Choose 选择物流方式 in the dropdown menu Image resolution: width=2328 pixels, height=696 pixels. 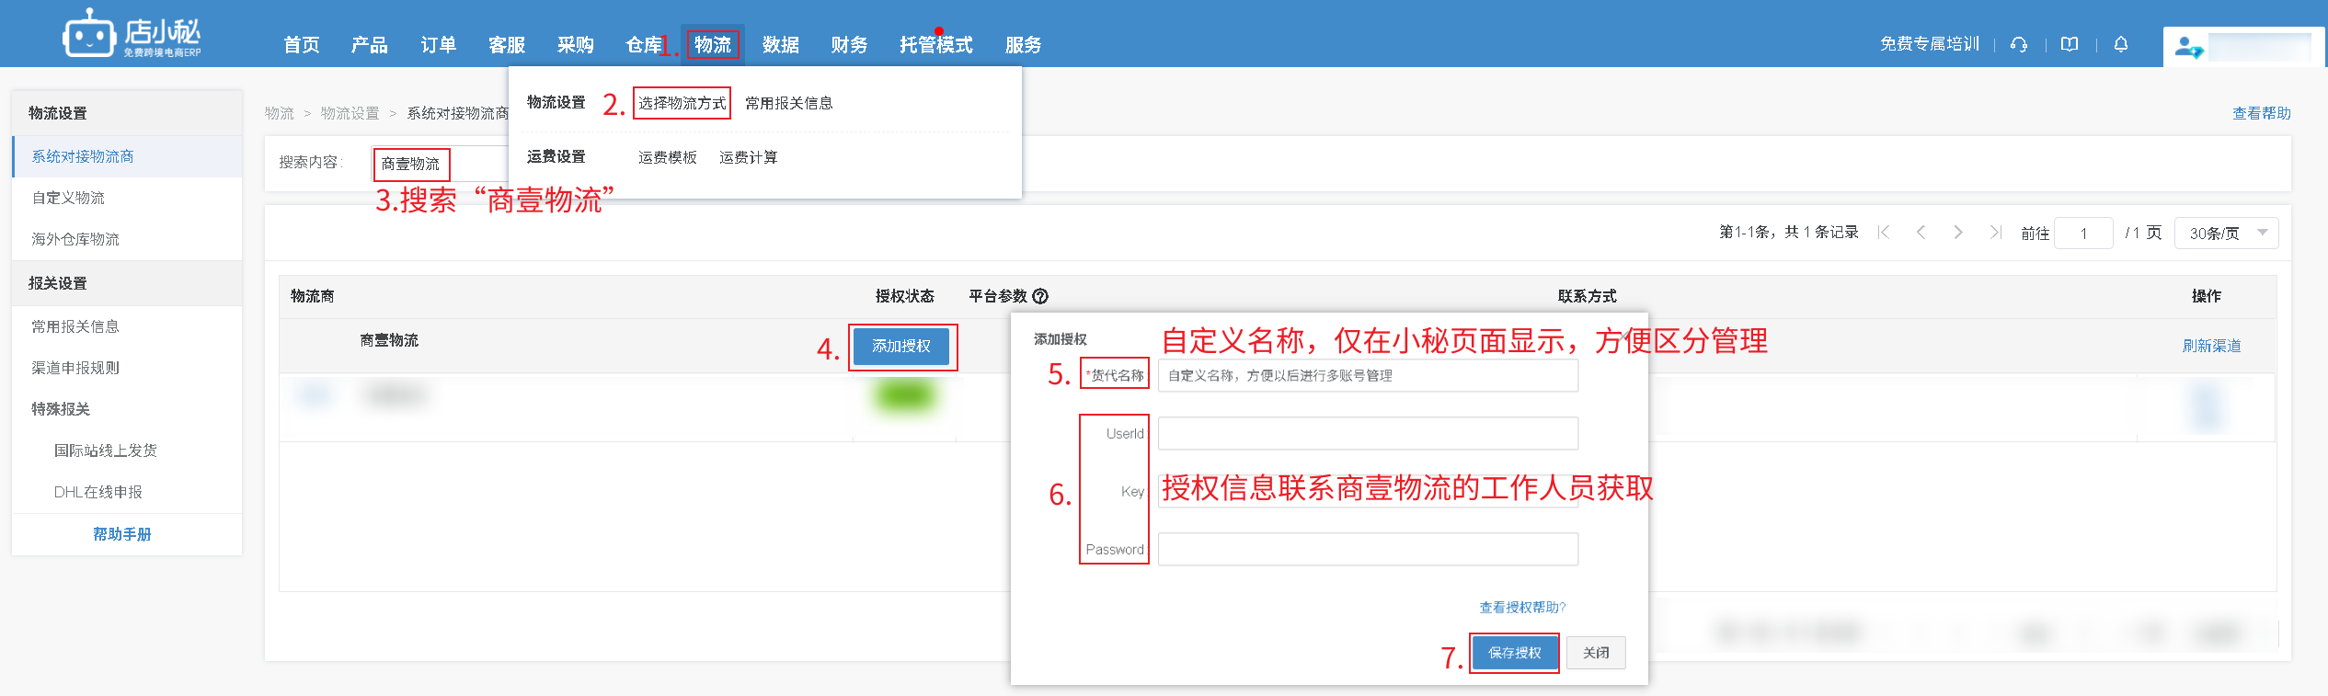(682, 103)
